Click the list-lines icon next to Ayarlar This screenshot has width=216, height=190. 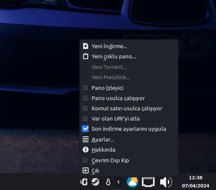[86, 139]
